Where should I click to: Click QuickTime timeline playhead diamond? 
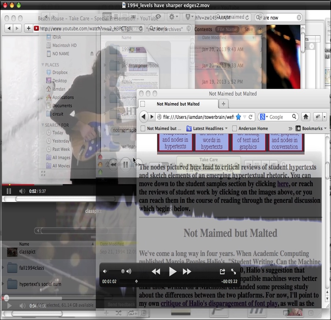[x=136, y=281]
